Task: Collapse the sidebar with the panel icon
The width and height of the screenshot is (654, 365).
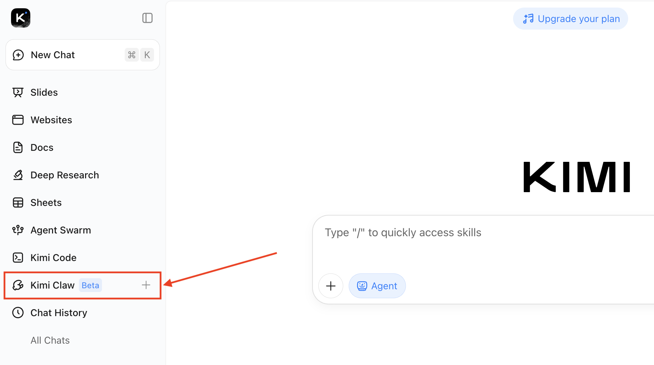Action: (x=147, y=18)
